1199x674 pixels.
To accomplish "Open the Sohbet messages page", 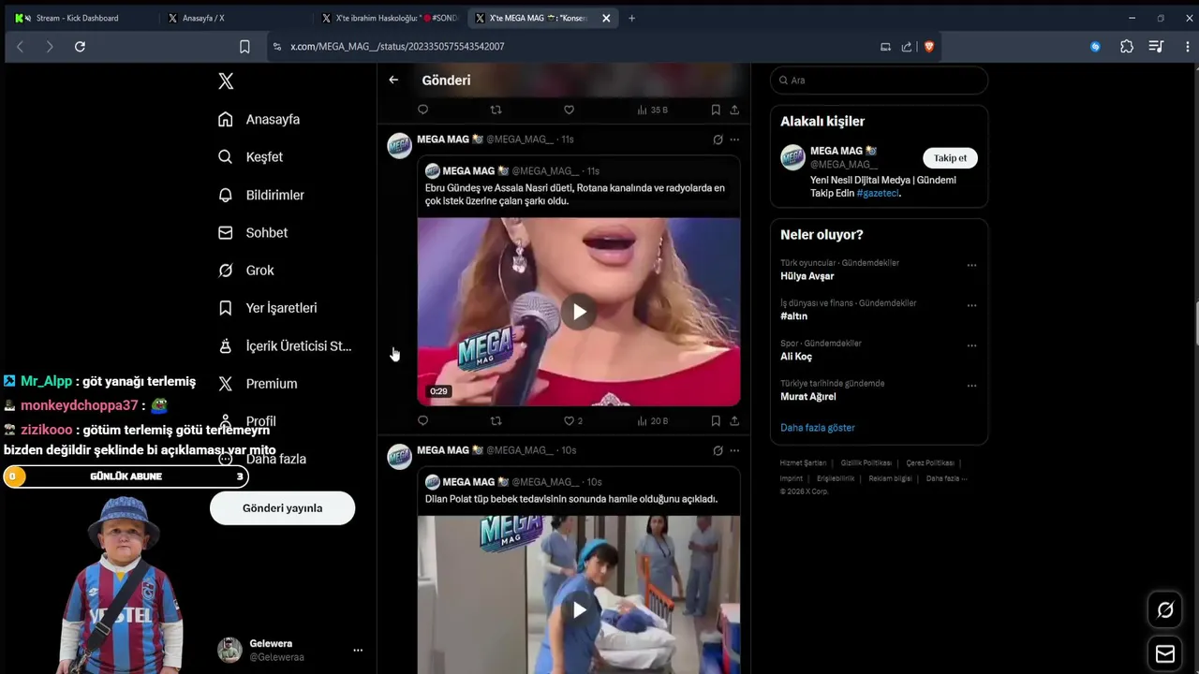I will pyautogui.click(x=252, y=232).
